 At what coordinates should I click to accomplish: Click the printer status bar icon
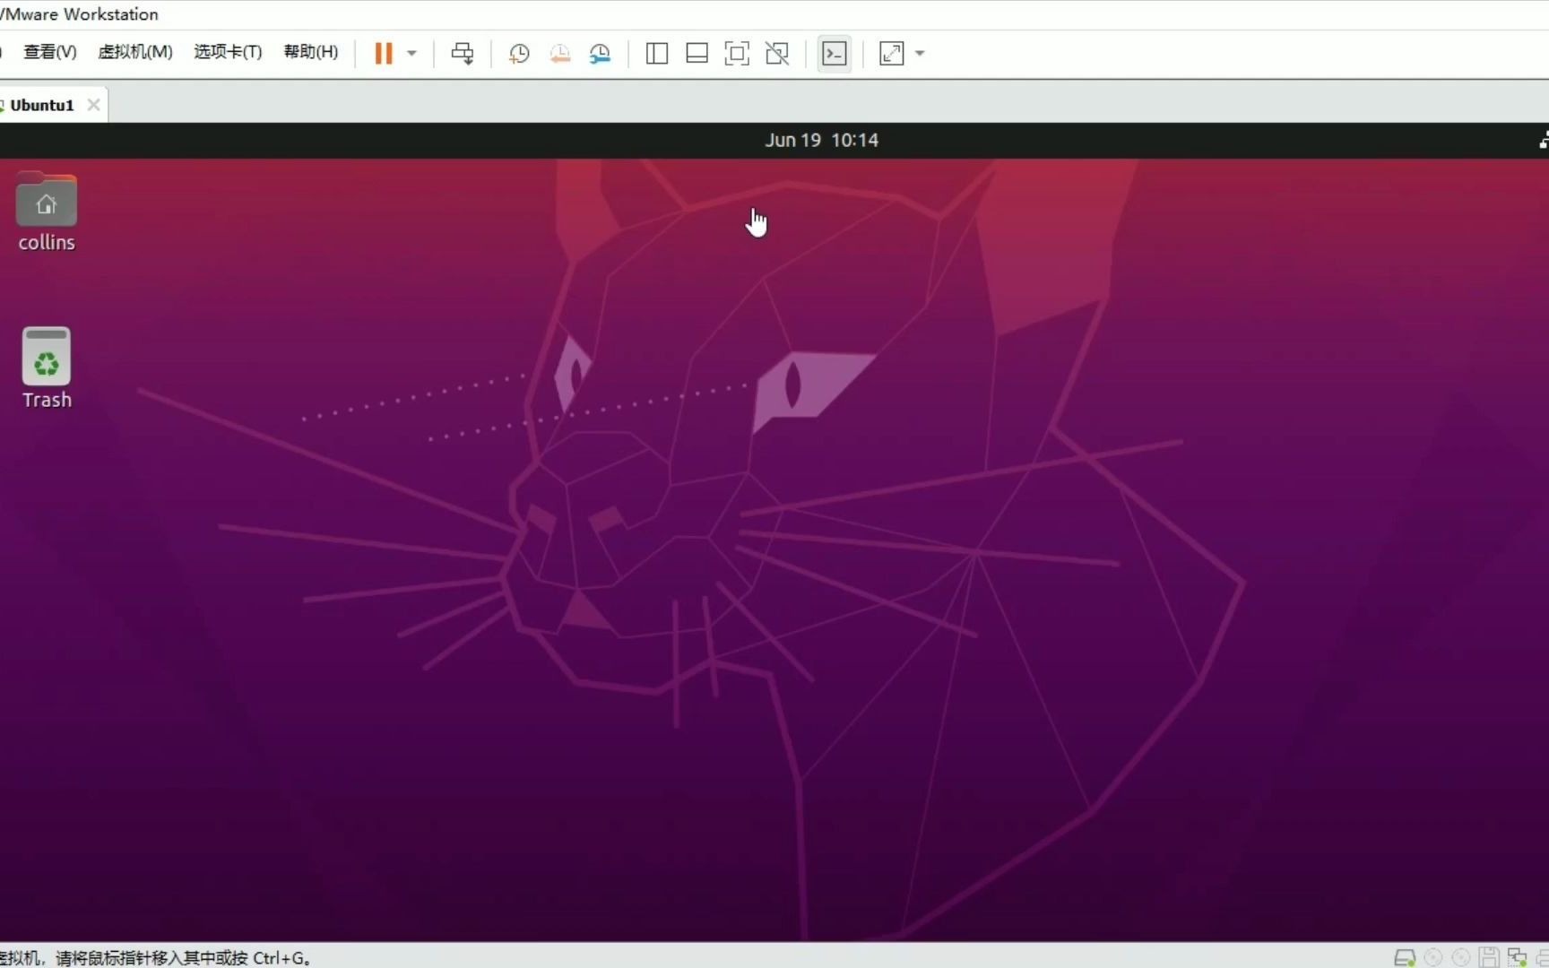click(1543, 957)
